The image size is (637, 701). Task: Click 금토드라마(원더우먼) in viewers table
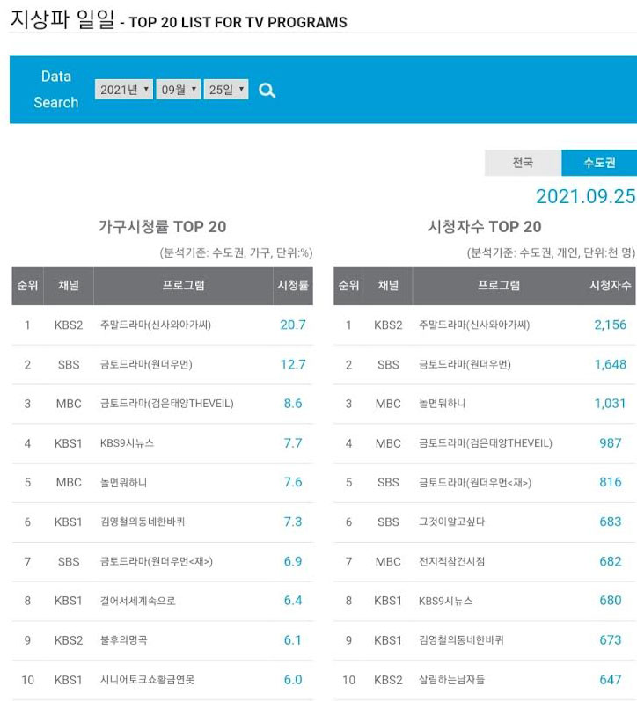click(465, 365)
